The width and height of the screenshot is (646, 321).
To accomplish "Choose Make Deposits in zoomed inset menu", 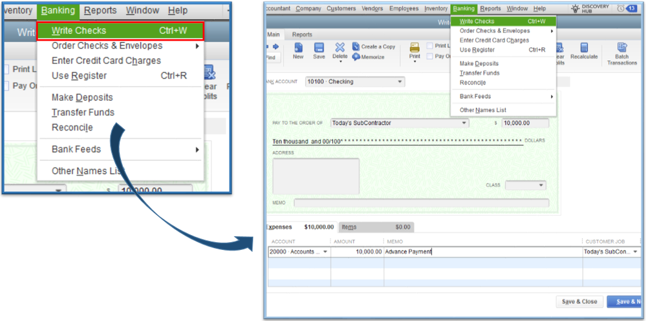I will point(82,98).
